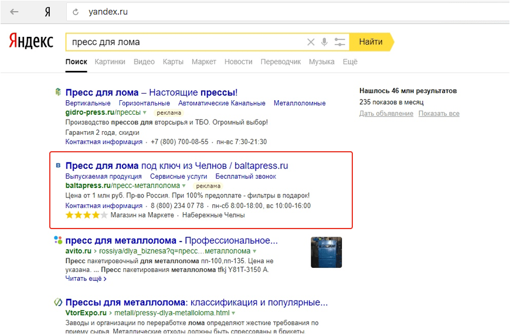Click the Yandex logo
The height and width of the screenshot is (334, 510).
click(x=30, y=42)
